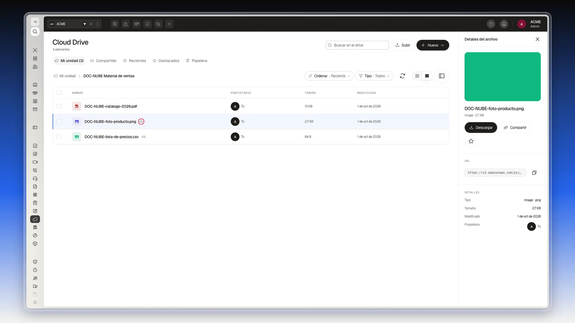
Task: Click the PDF icon of catalogo-2026
Action: [77, 106]
